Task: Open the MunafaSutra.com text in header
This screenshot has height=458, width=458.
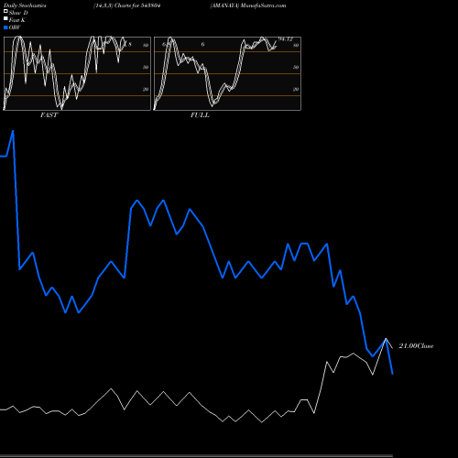Action: tap(263, 5)
